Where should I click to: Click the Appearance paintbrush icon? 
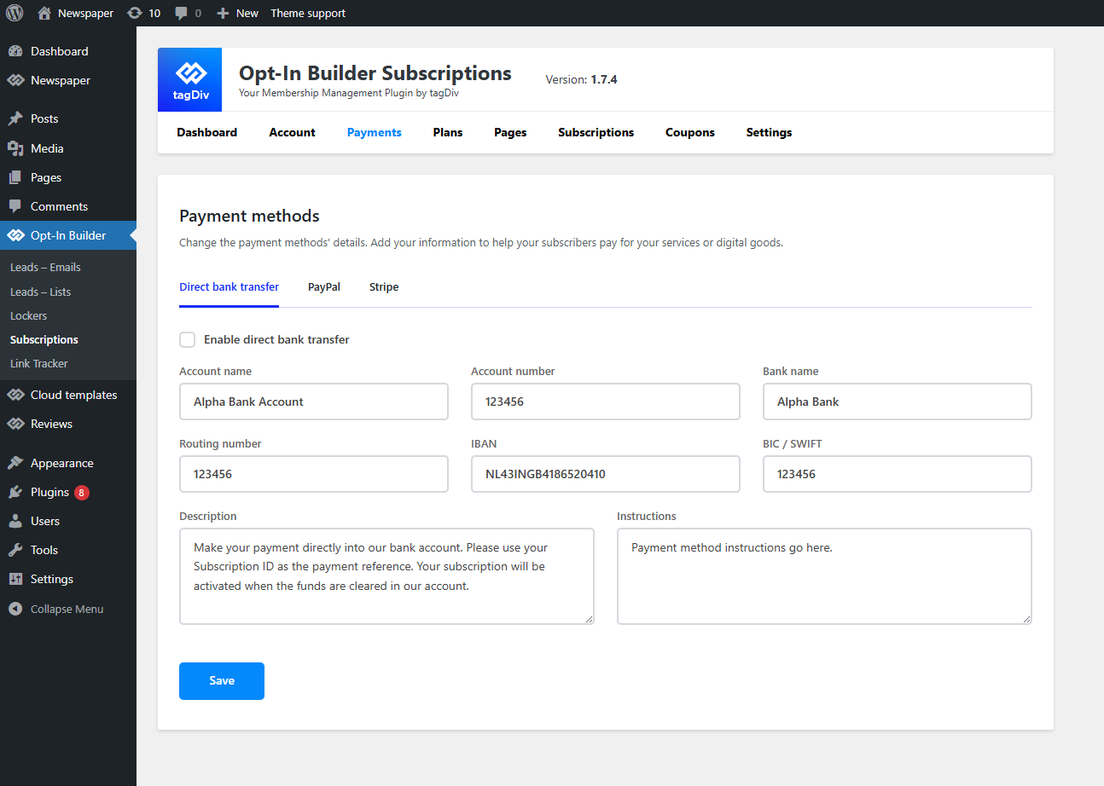[15, 463]
